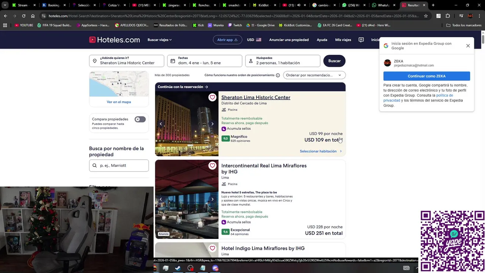Viewport: 485px width, 273px height.
Task: Click Seleccionar habitación for Sheraton
Action: (321, 151)
